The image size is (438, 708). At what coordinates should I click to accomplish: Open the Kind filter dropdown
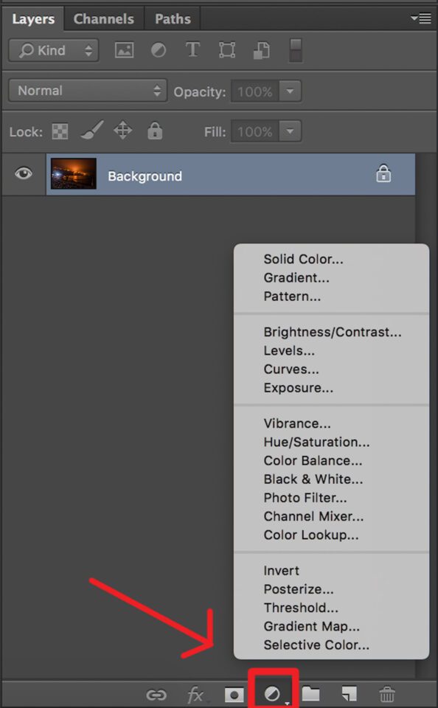(54, 50)
